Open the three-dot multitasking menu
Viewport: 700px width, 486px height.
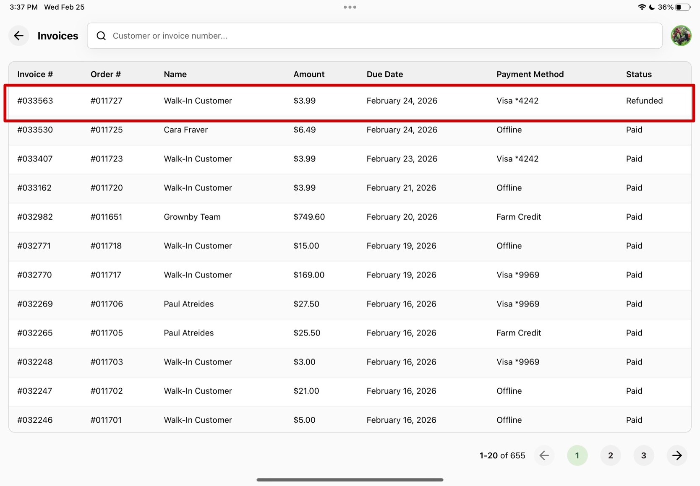pyautogui.click(x=350, y=7)
